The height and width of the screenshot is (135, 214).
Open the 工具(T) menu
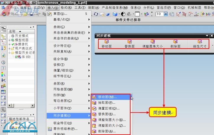click(80, 8)
